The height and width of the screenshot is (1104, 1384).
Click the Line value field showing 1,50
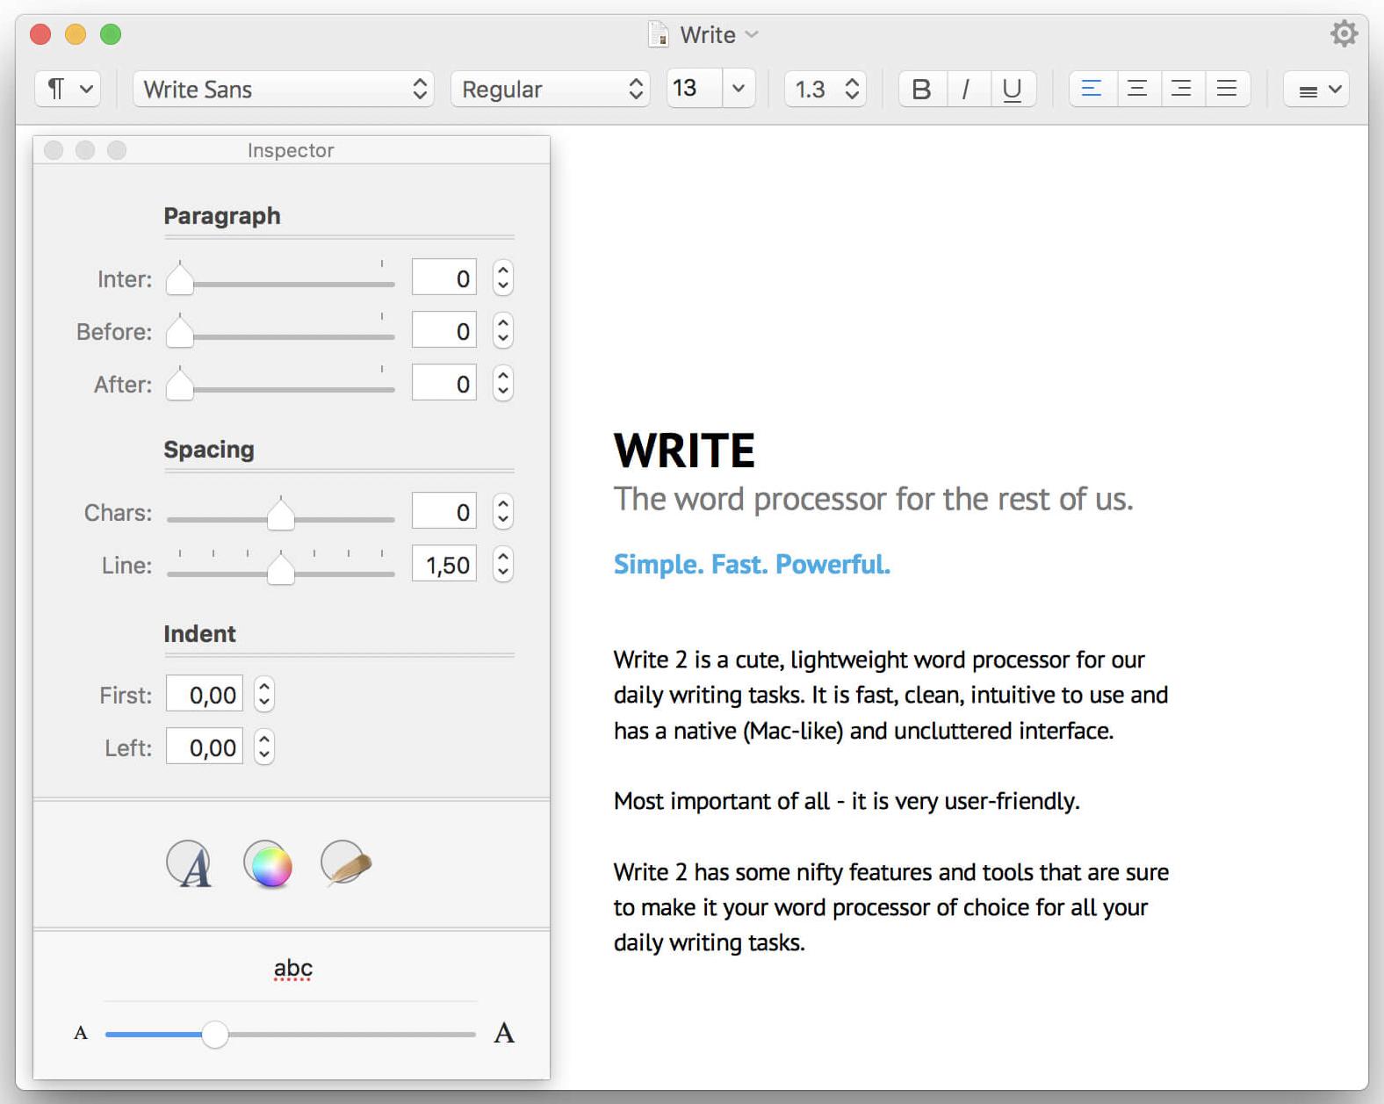point(444,565)
